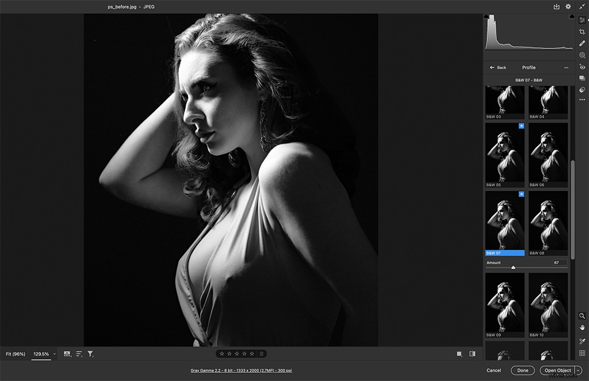Toggle the favorite star on B&W 05

(x=522, y=125)
